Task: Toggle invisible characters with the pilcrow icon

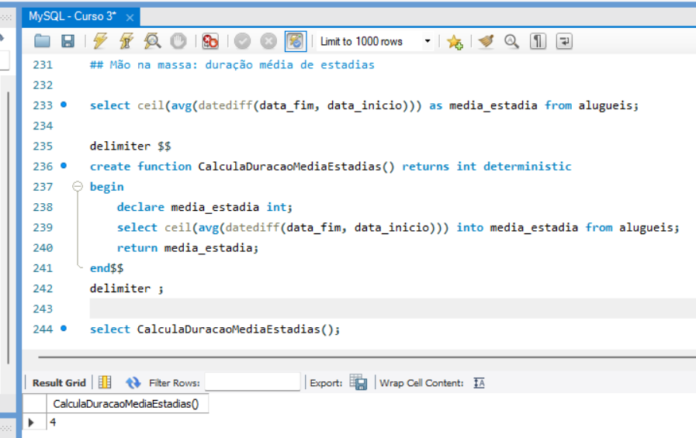Action: tap(538, 41)
